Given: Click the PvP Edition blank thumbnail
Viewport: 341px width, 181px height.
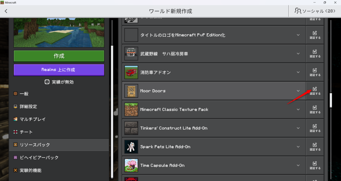Looking at the screenshot, I should (x=131, y=35).
